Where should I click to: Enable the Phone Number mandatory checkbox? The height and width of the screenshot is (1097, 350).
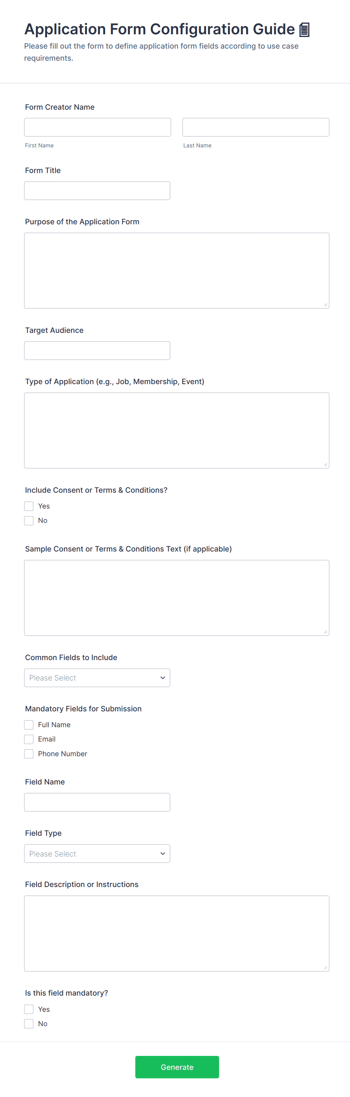tap(29, 753)
